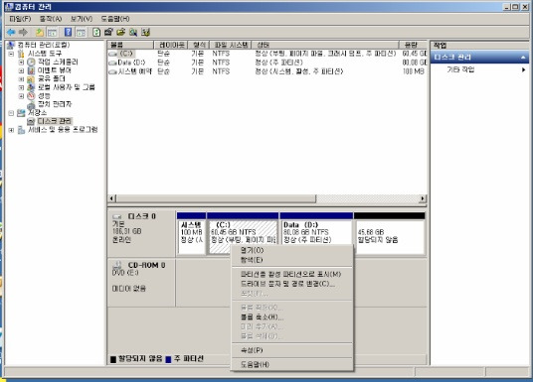This screenshot has width=533, height=382.
Task: Select 파티션을 활성 파티션으로 표시(M)
Action: point(291,274)
